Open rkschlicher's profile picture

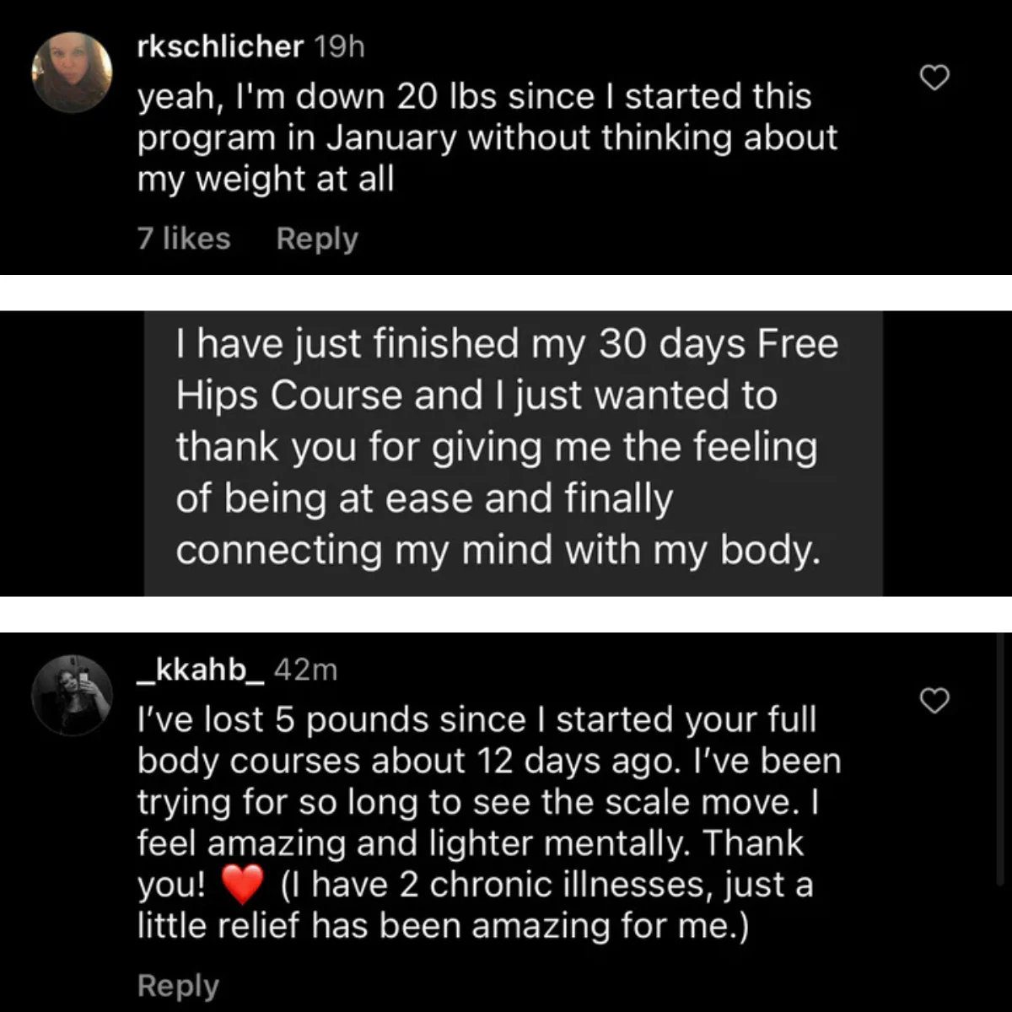coord(72,73)
